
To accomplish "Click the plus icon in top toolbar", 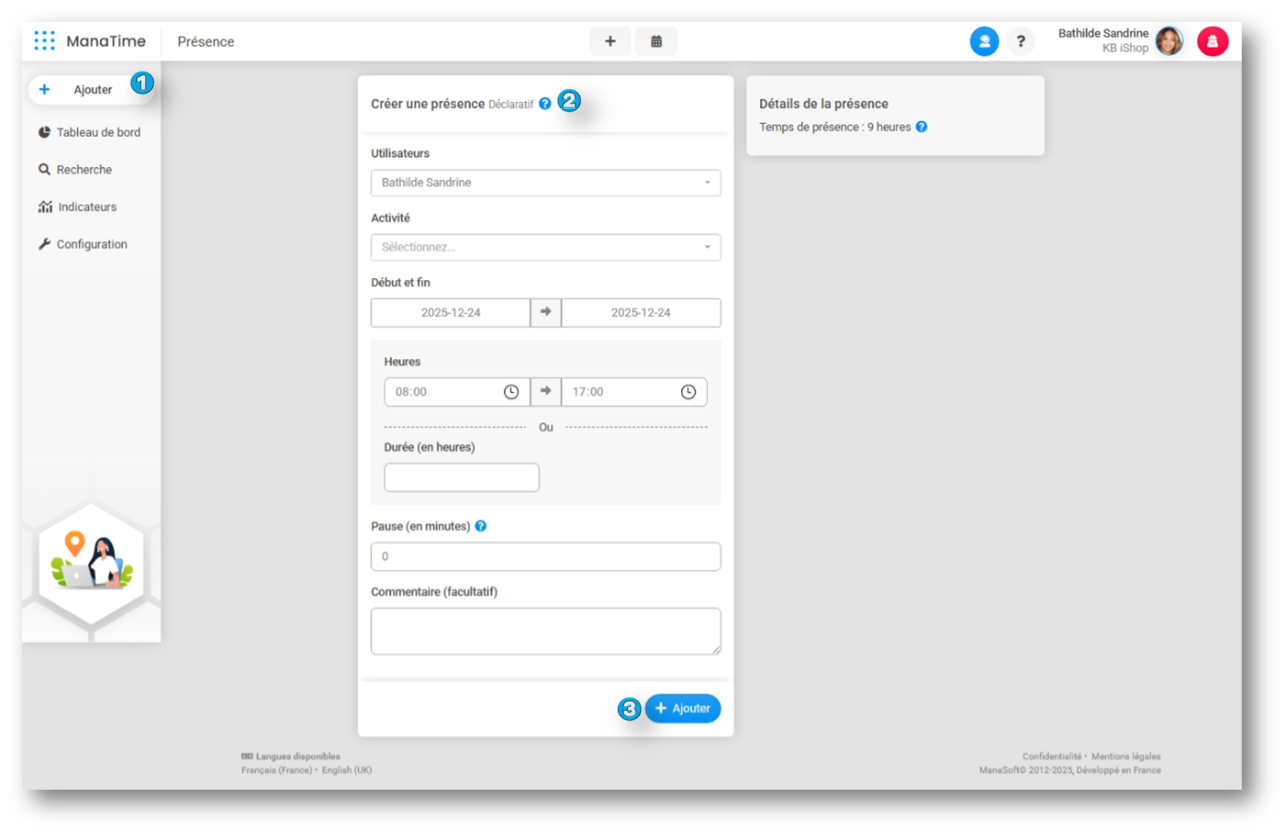I will 610,42.
